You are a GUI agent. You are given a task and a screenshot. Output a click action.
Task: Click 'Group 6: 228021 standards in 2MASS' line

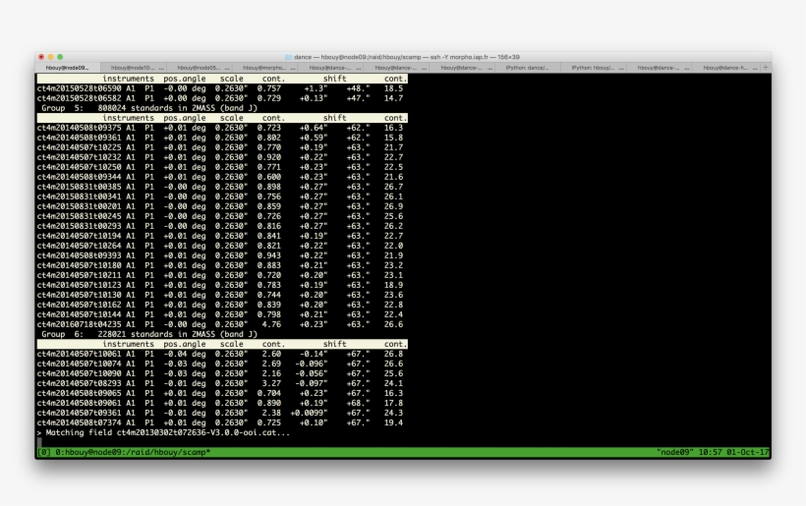coord(149,334)
